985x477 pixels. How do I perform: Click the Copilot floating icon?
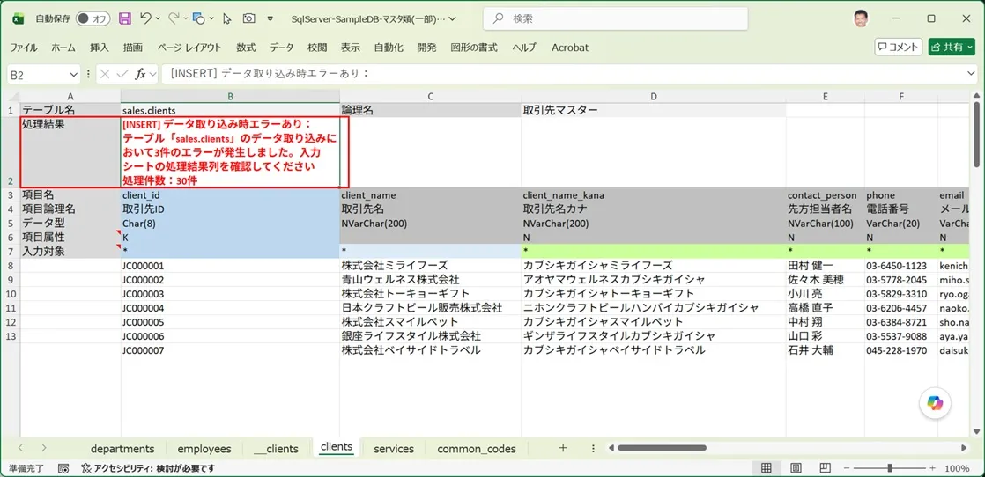(935, 404)
